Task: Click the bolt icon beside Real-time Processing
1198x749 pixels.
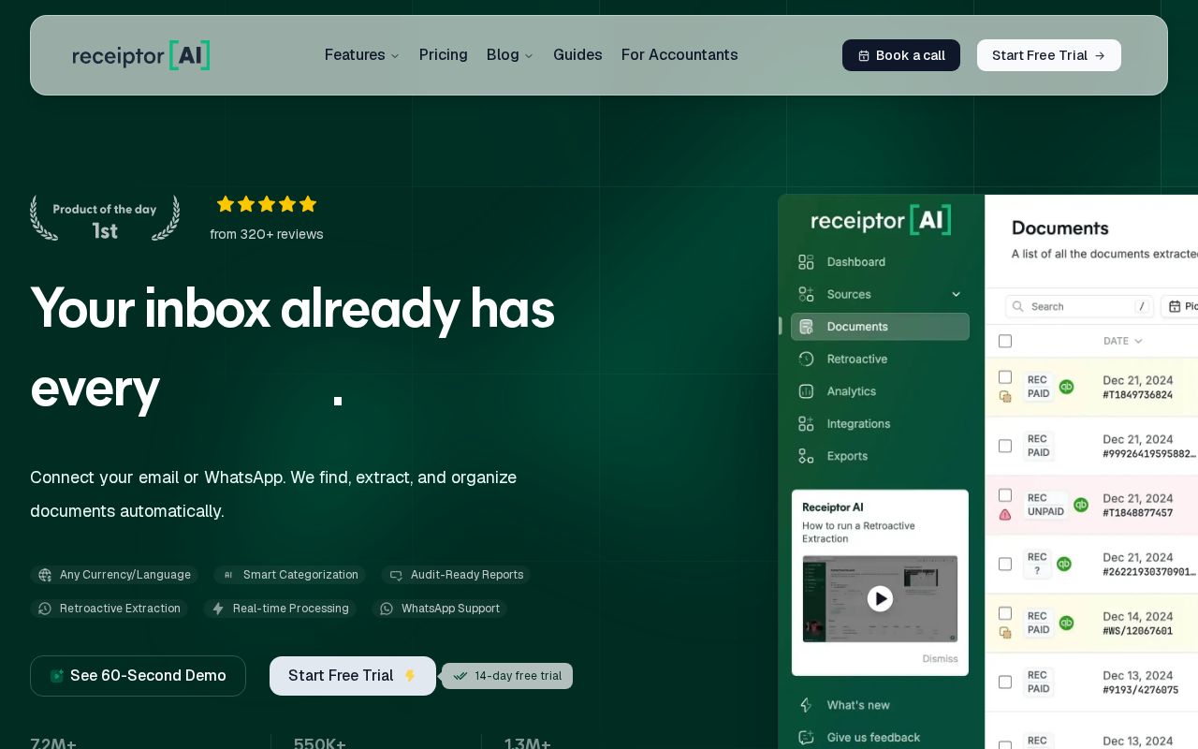Action: [x=218, y=609]
